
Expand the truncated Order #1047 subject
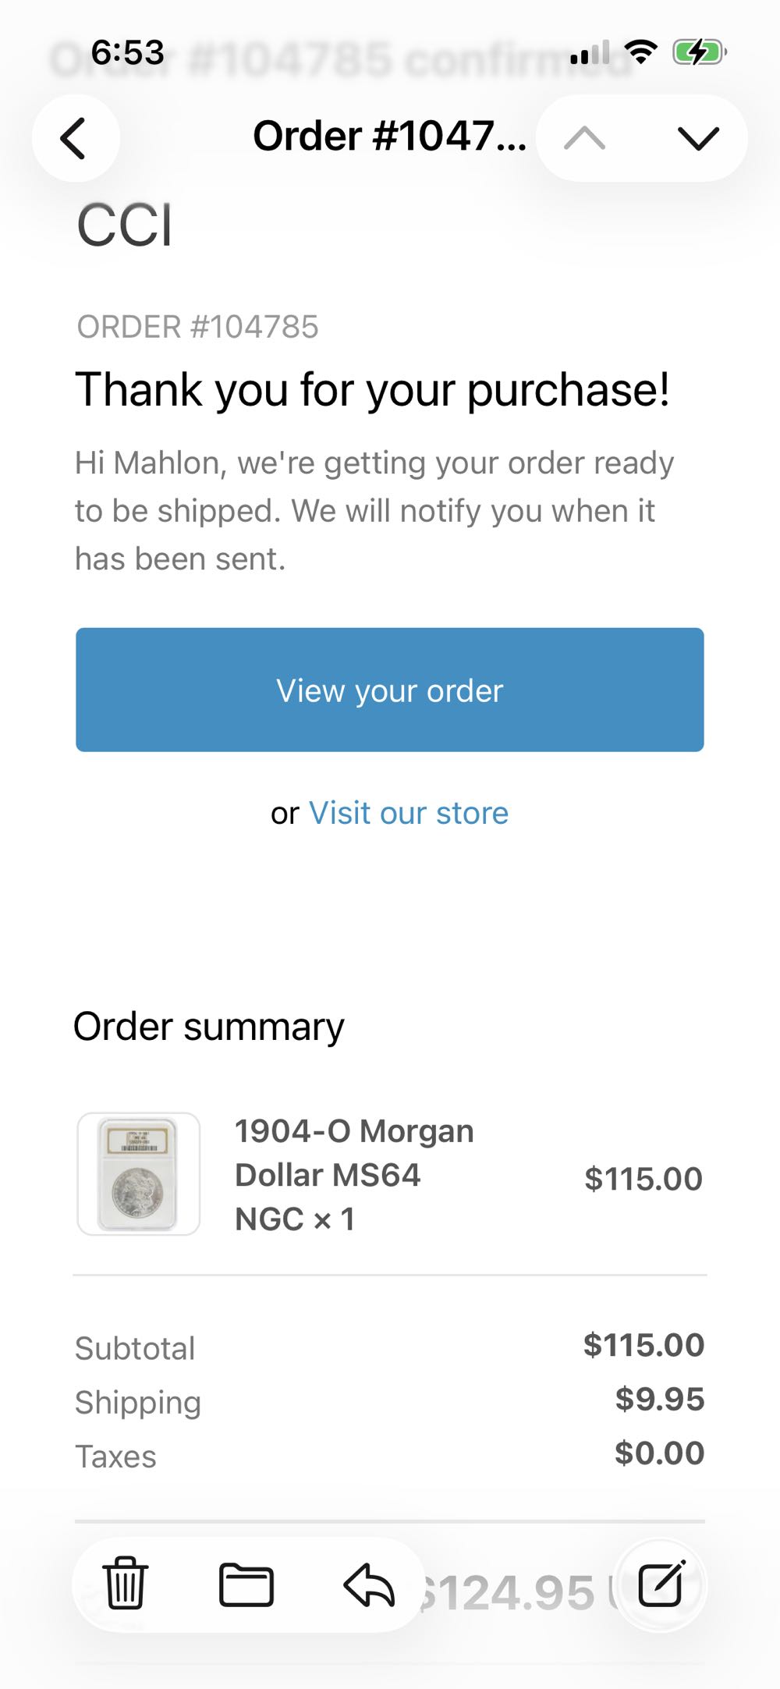click(388, 138)
